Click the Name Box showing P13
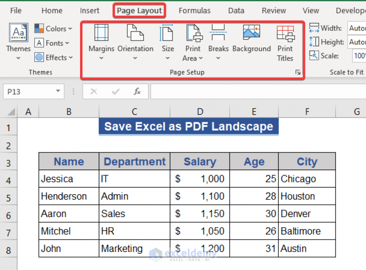The image size is (366, 270). click(x=34, y=91)
